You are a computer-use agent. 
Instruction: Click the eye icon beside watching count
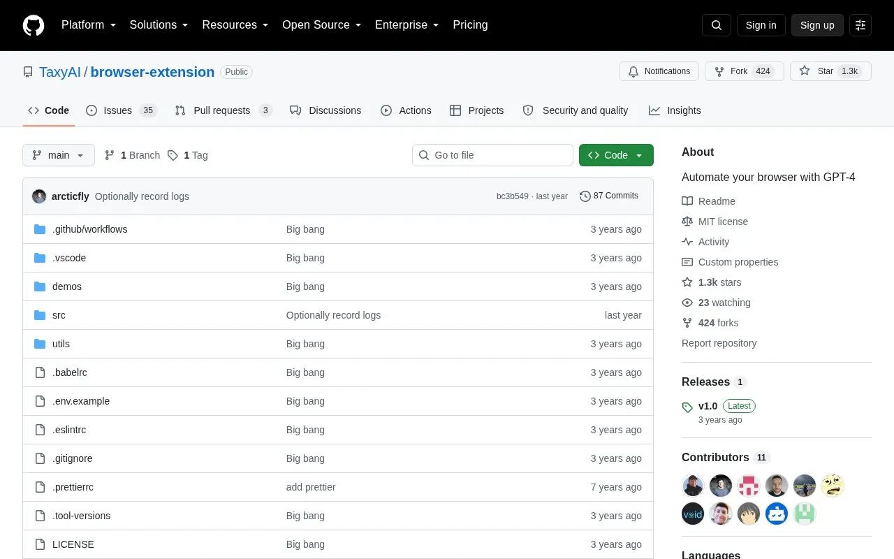click(687, 303)
